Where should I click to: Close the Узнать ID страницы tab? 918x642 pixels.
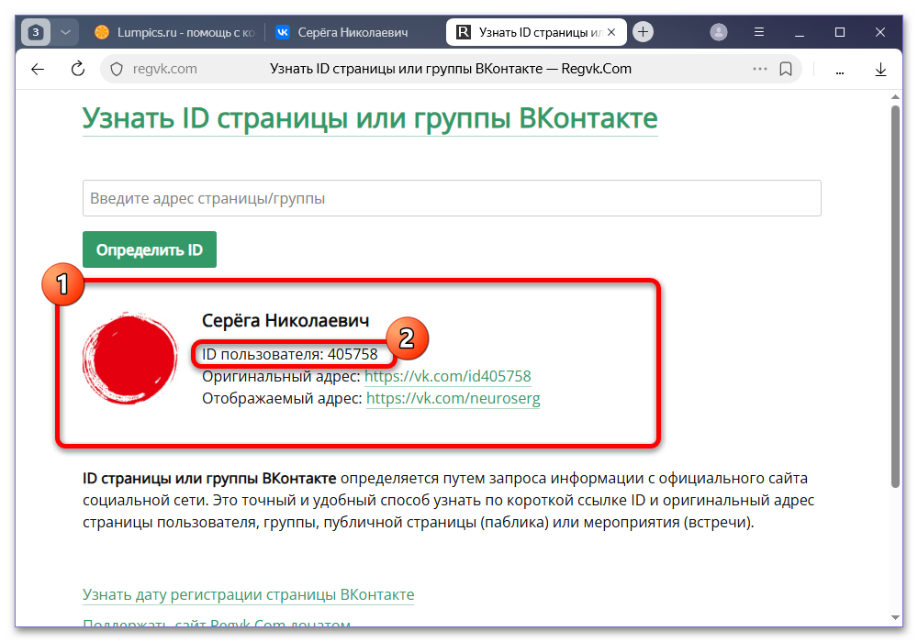[x=611, y=32]
